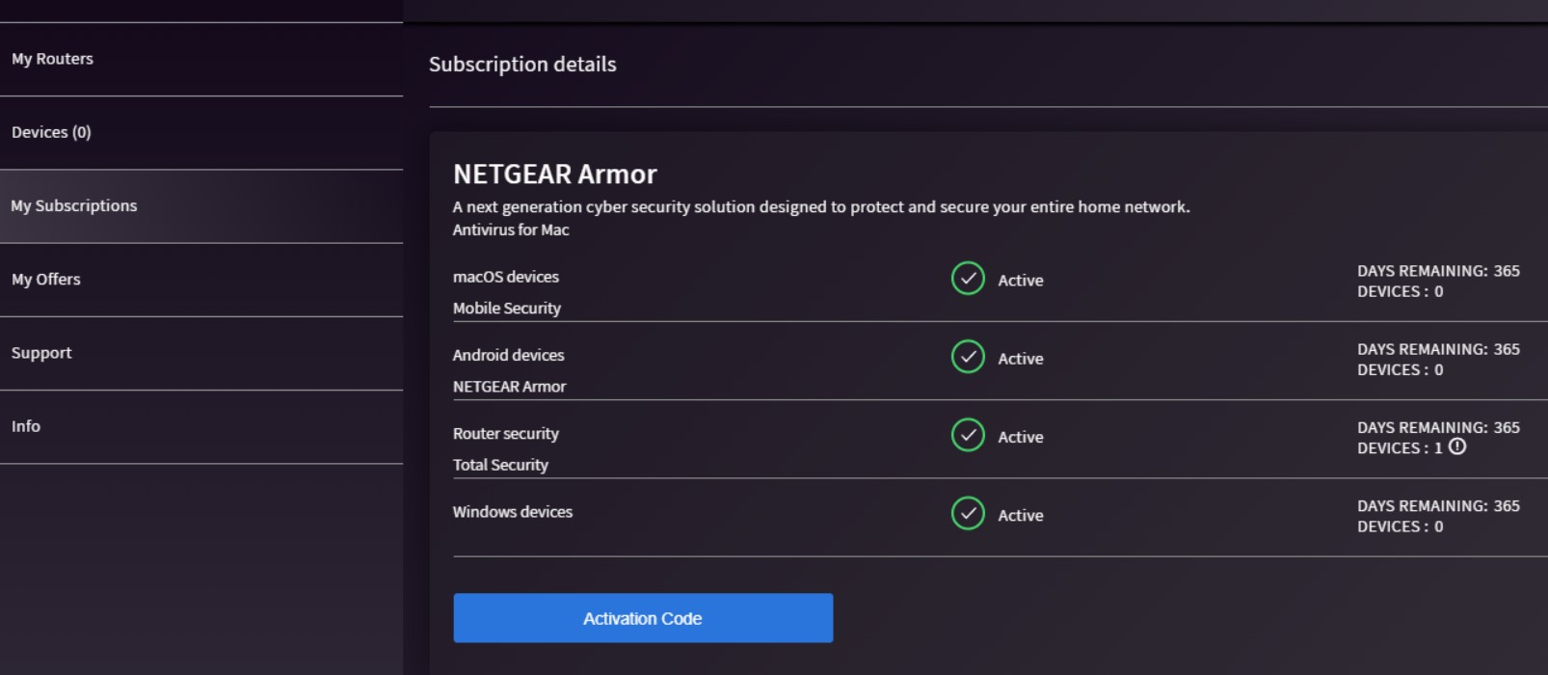Click the Windows devices active checkmark icon
The image size is (1548, 675).
pyautogui.click(x=968, y=513)
